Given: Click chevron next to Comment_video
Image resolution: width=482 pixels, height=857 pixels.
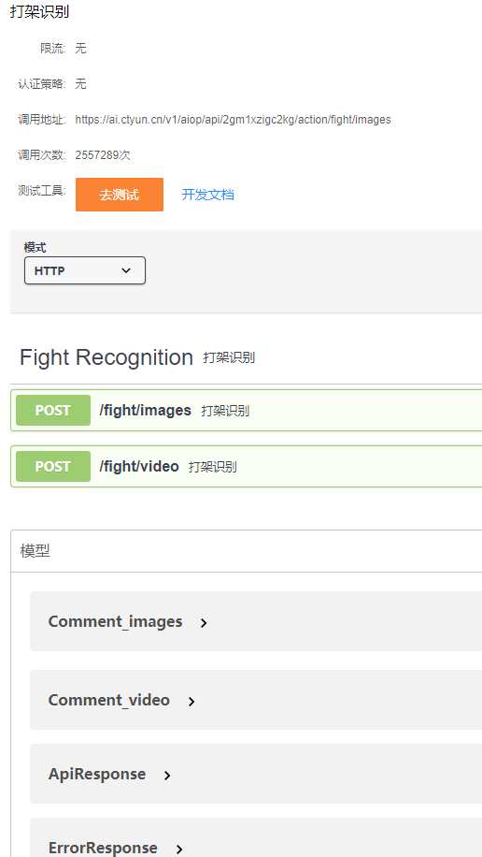Looking at the screenshot, I should point(191,702).
